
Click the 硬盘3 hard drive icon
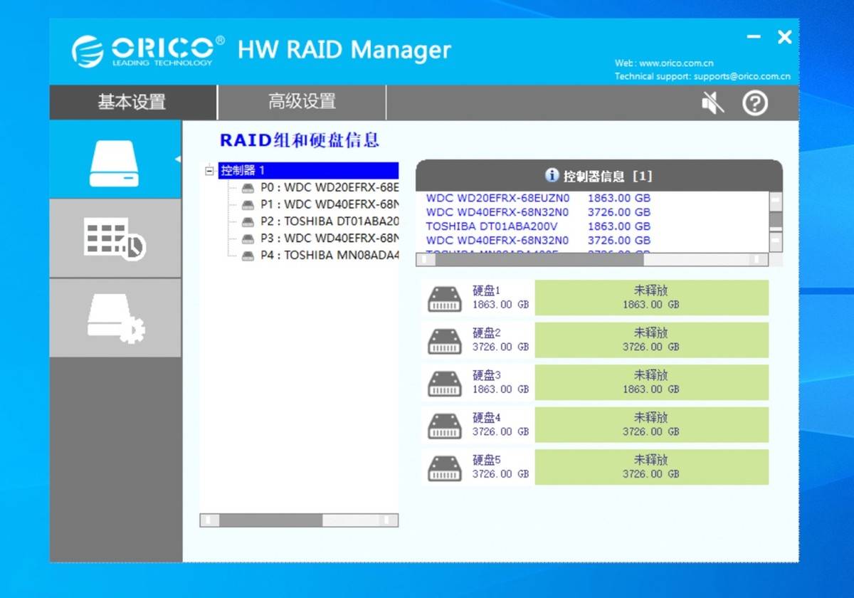(x=445, y=383)
